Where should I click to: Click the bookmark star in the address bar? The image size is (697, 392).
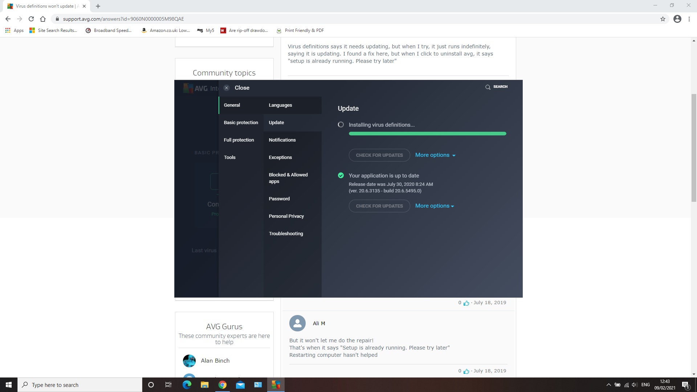(x=663, y=19)
